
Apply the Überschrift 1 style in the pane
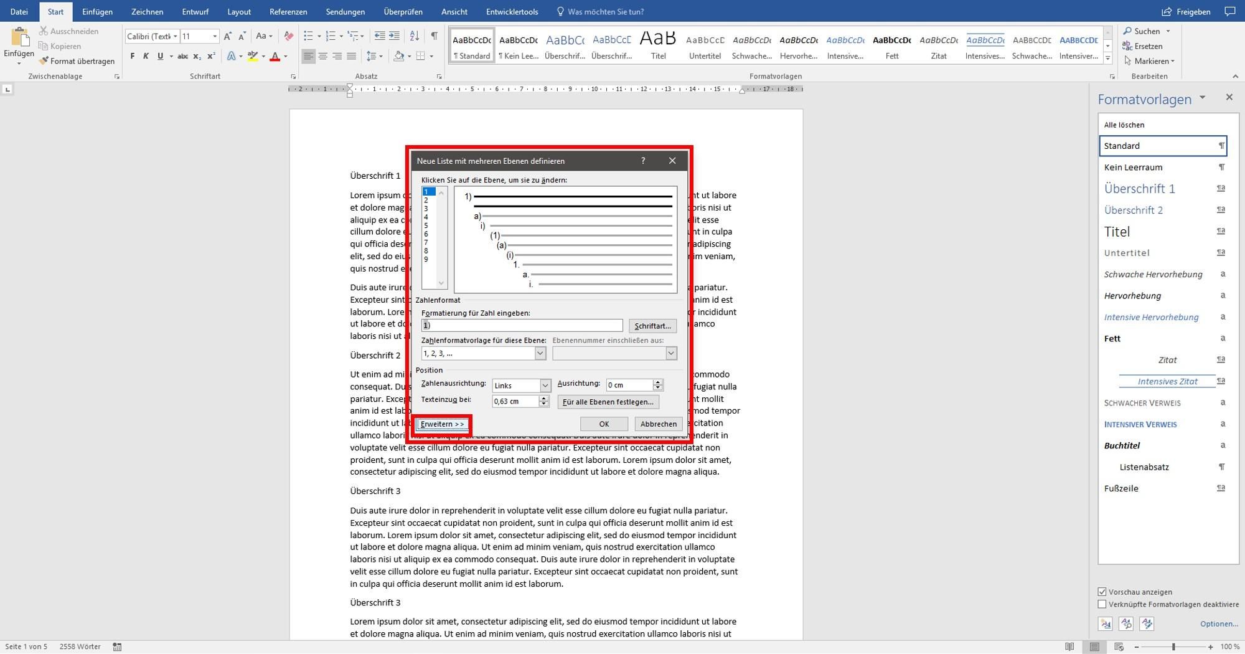coord(1163,189)
